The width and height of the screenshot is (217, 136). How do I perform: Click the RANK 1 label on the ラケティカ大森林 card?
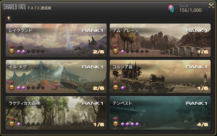click(x=92, y=103)
